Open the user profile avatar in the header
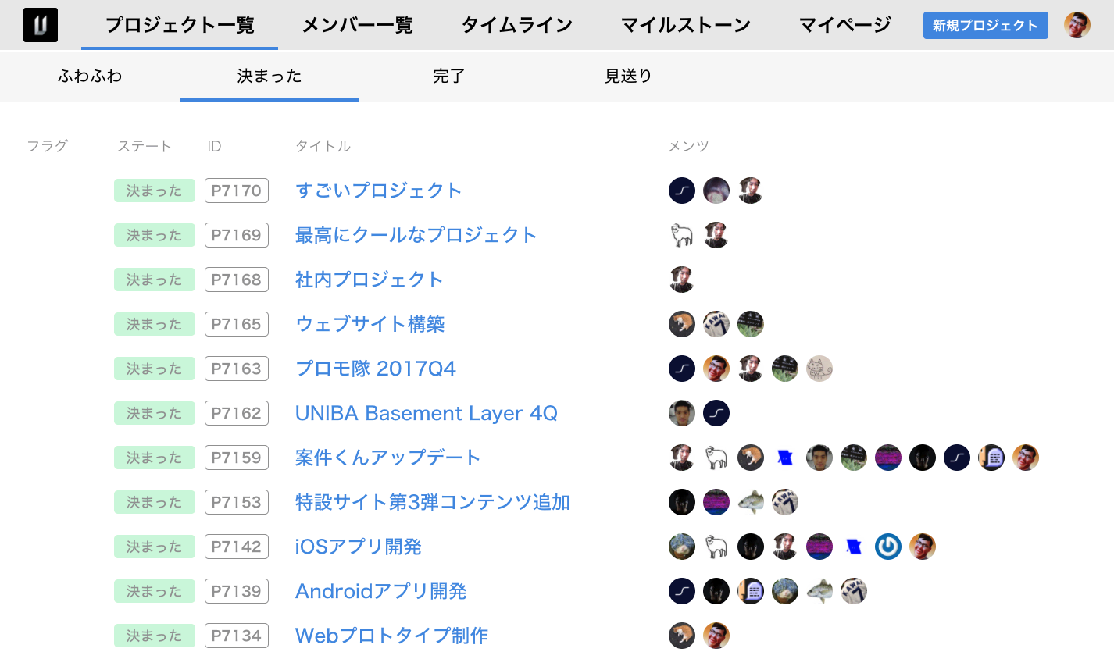This screenshot has height=659, width=1114. [x=1077, y=25]
